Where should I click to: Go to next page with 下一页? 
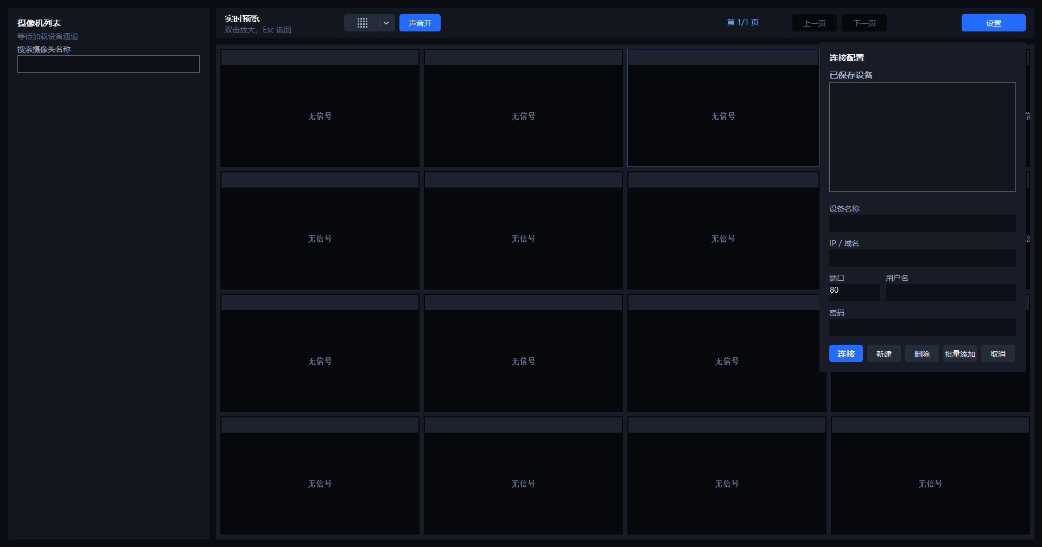pos(865,23)
